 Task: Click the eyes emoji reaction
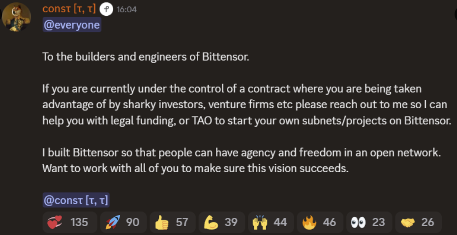(x=368, y=222)
